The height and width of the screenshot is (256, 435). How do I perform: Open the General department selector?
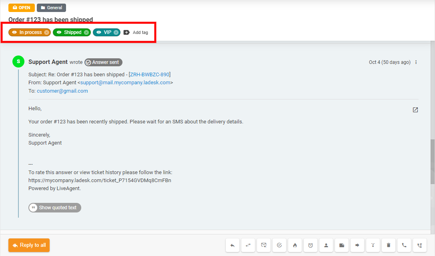[51, 8]
